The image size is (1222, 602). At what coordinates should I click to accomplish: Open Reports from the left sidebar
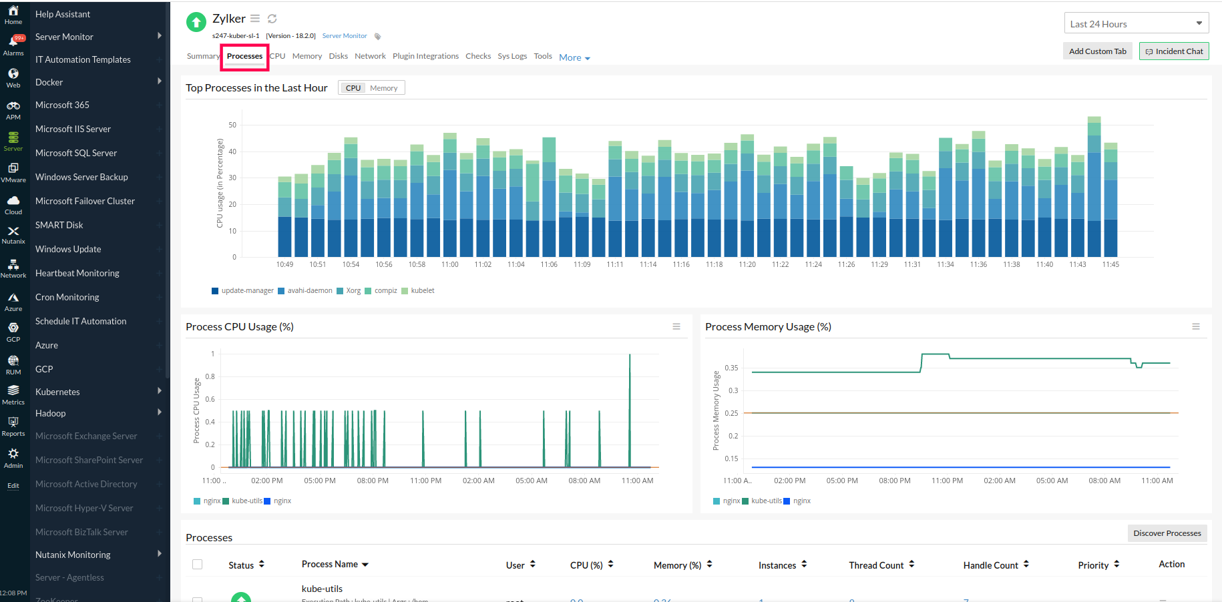point(13,424)
